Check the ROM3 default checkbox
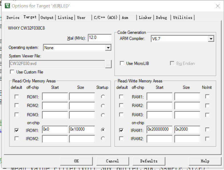 [x=17, y=115]
